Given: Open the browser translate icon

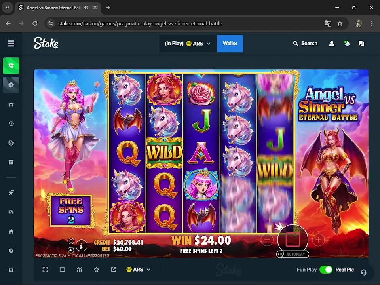Looking at the screenshot, I should tap(328, 23).
